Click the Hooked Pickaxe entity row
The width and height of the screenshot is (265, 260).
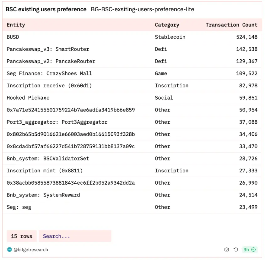tap(28, 98)
